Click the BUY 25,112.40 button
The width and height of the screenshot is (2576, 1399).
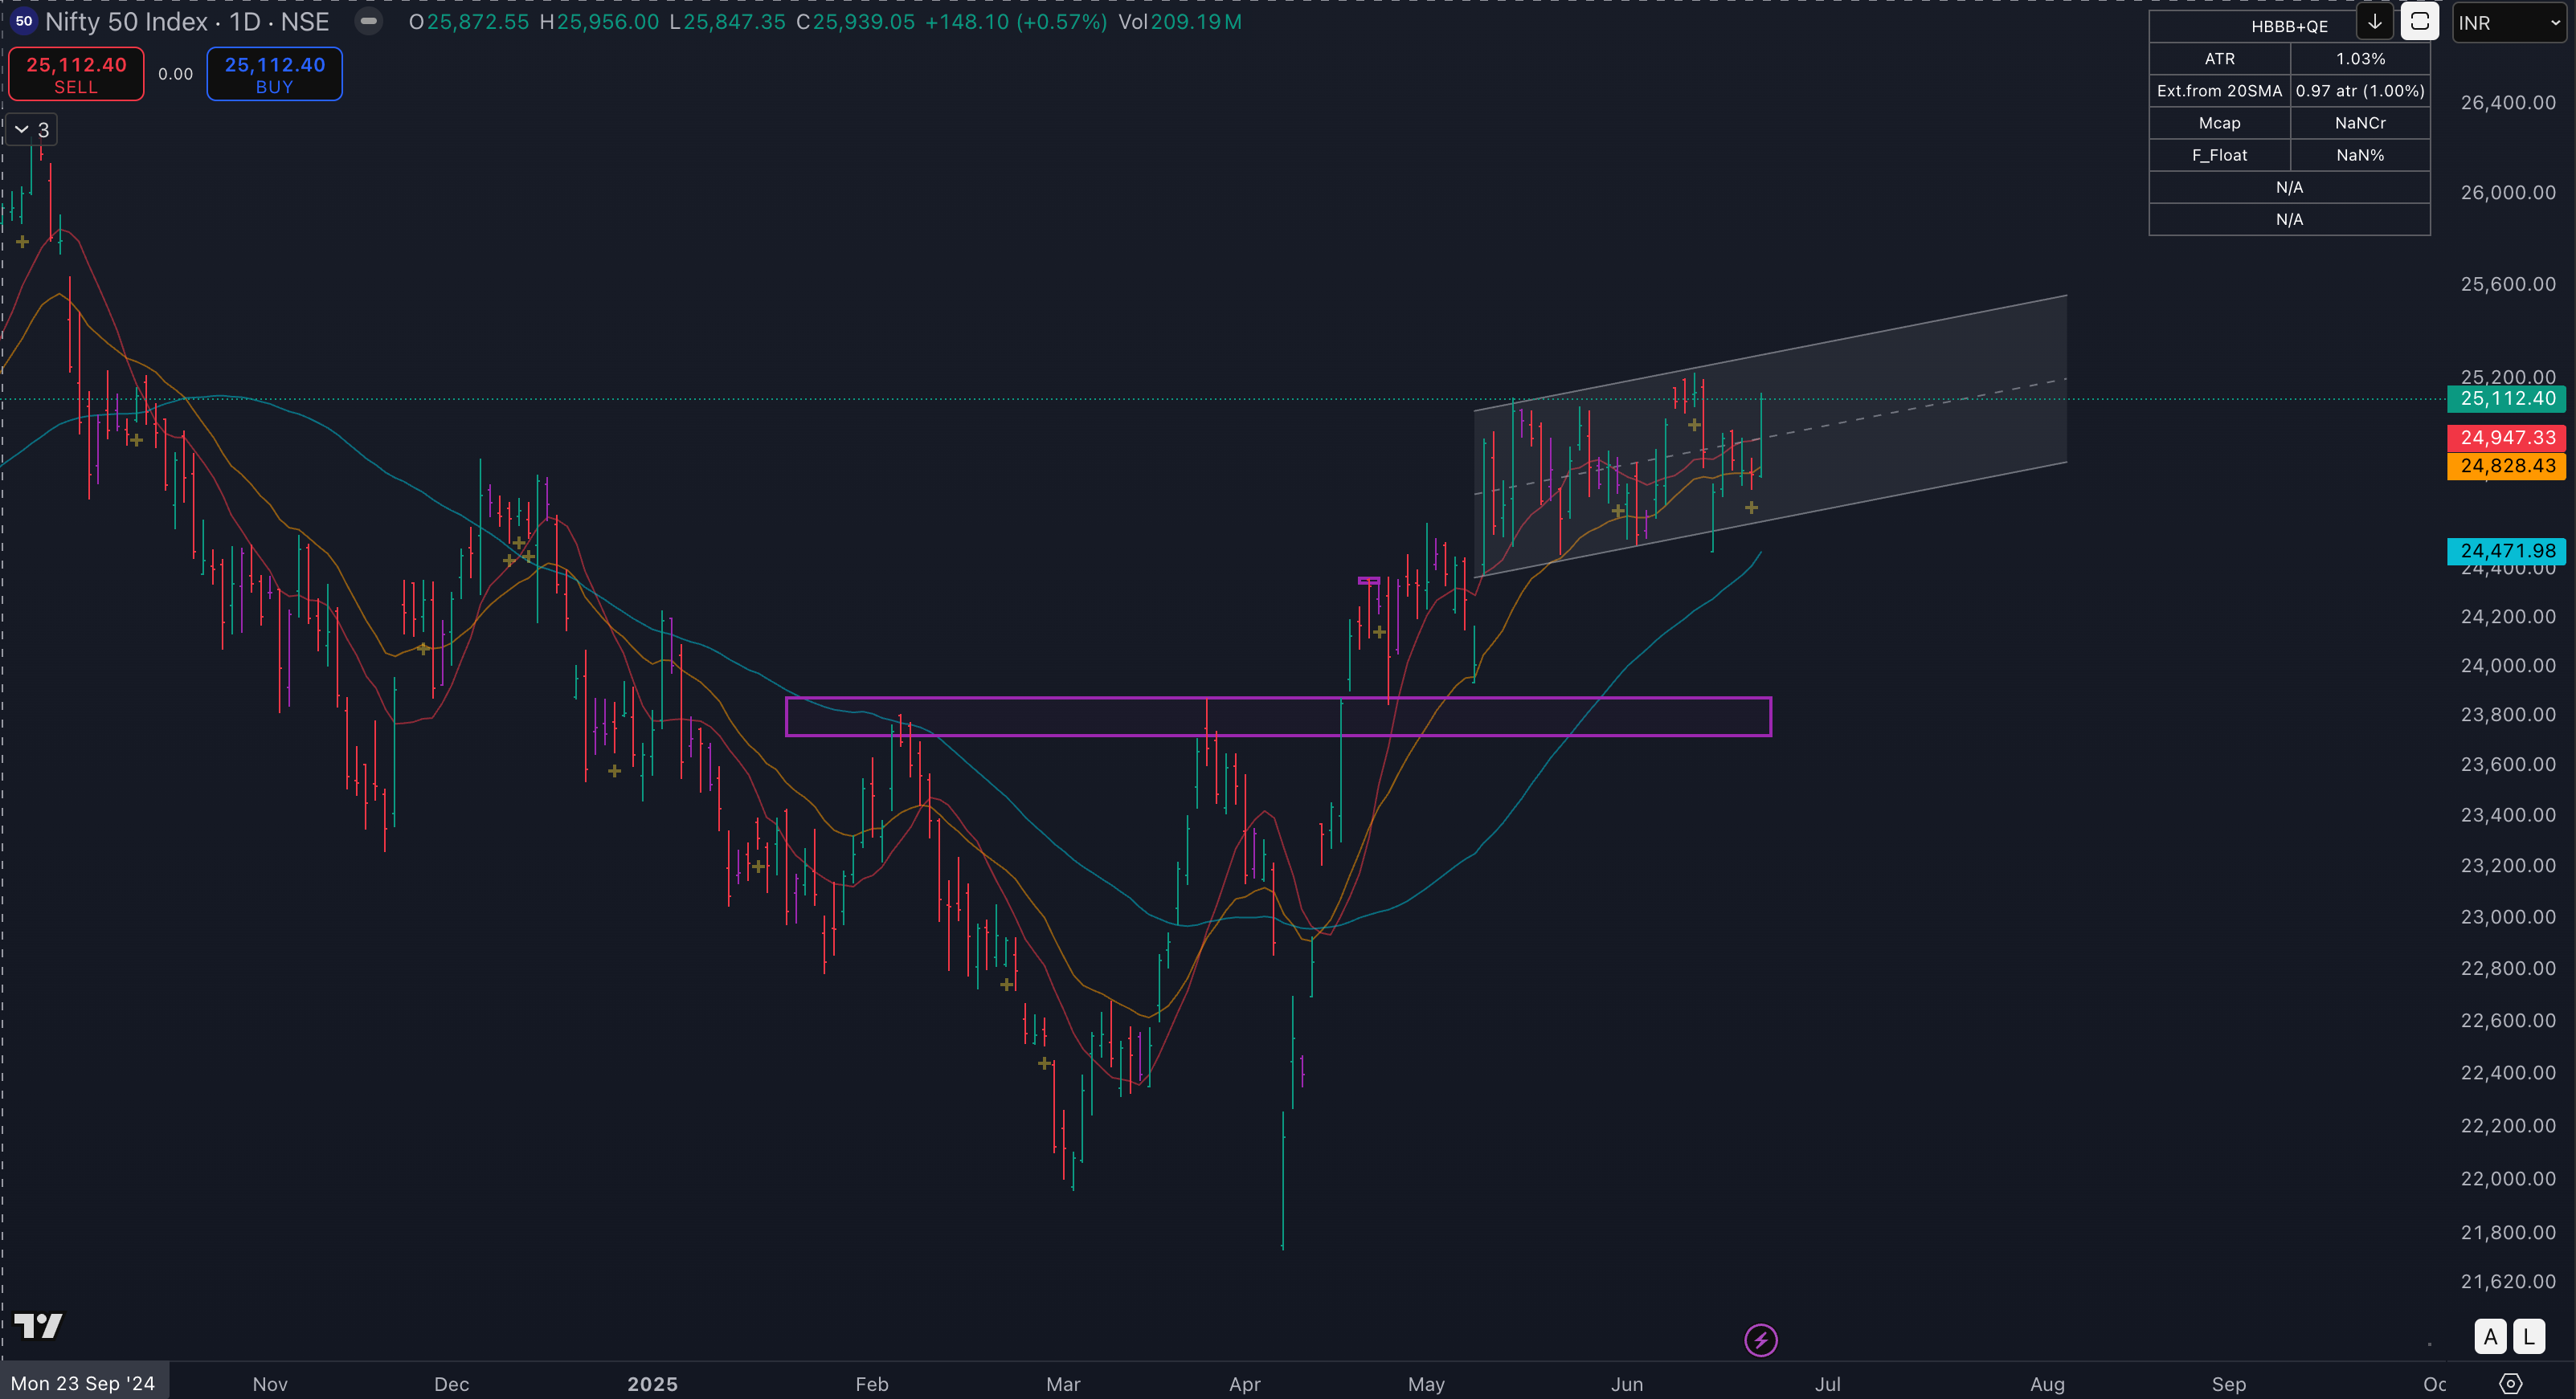274,74
